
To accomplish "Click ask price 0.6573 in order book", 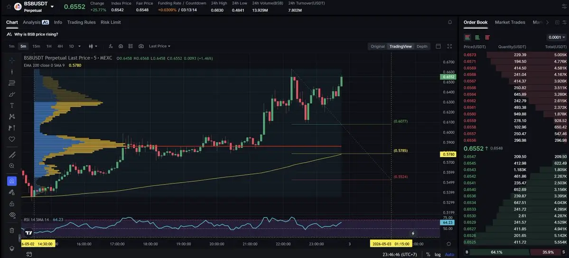I will pyautogui.click(x=469, y=55).
